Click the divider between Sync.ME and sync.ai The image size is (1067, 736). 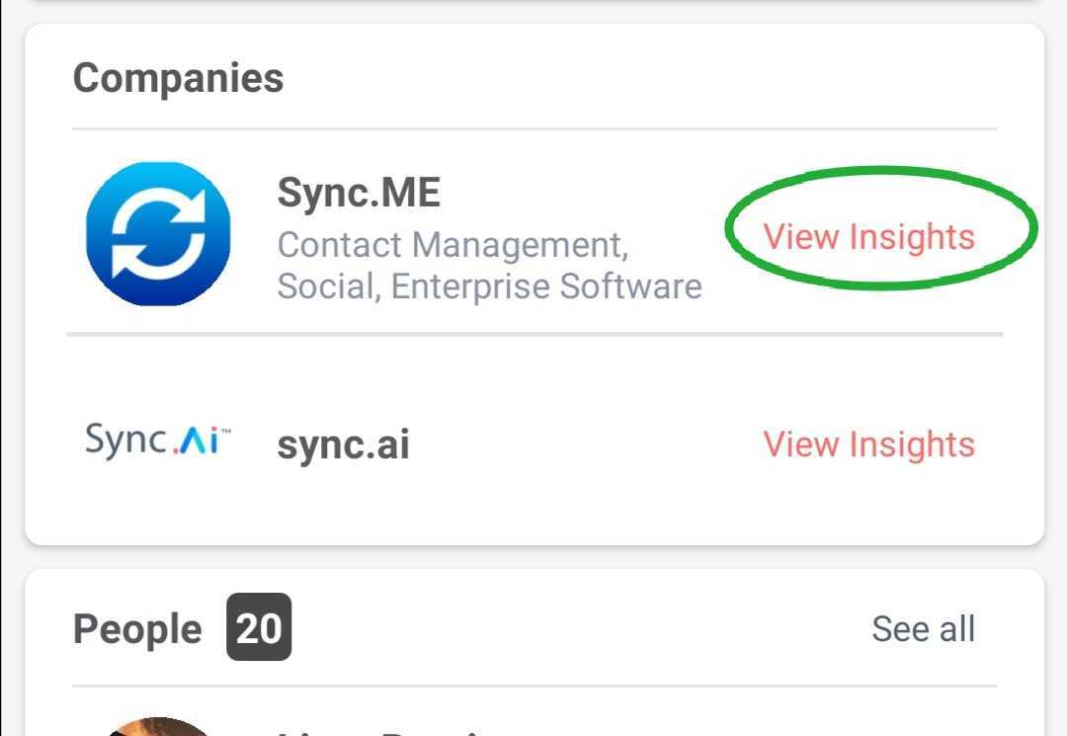(x=534, y=335)
